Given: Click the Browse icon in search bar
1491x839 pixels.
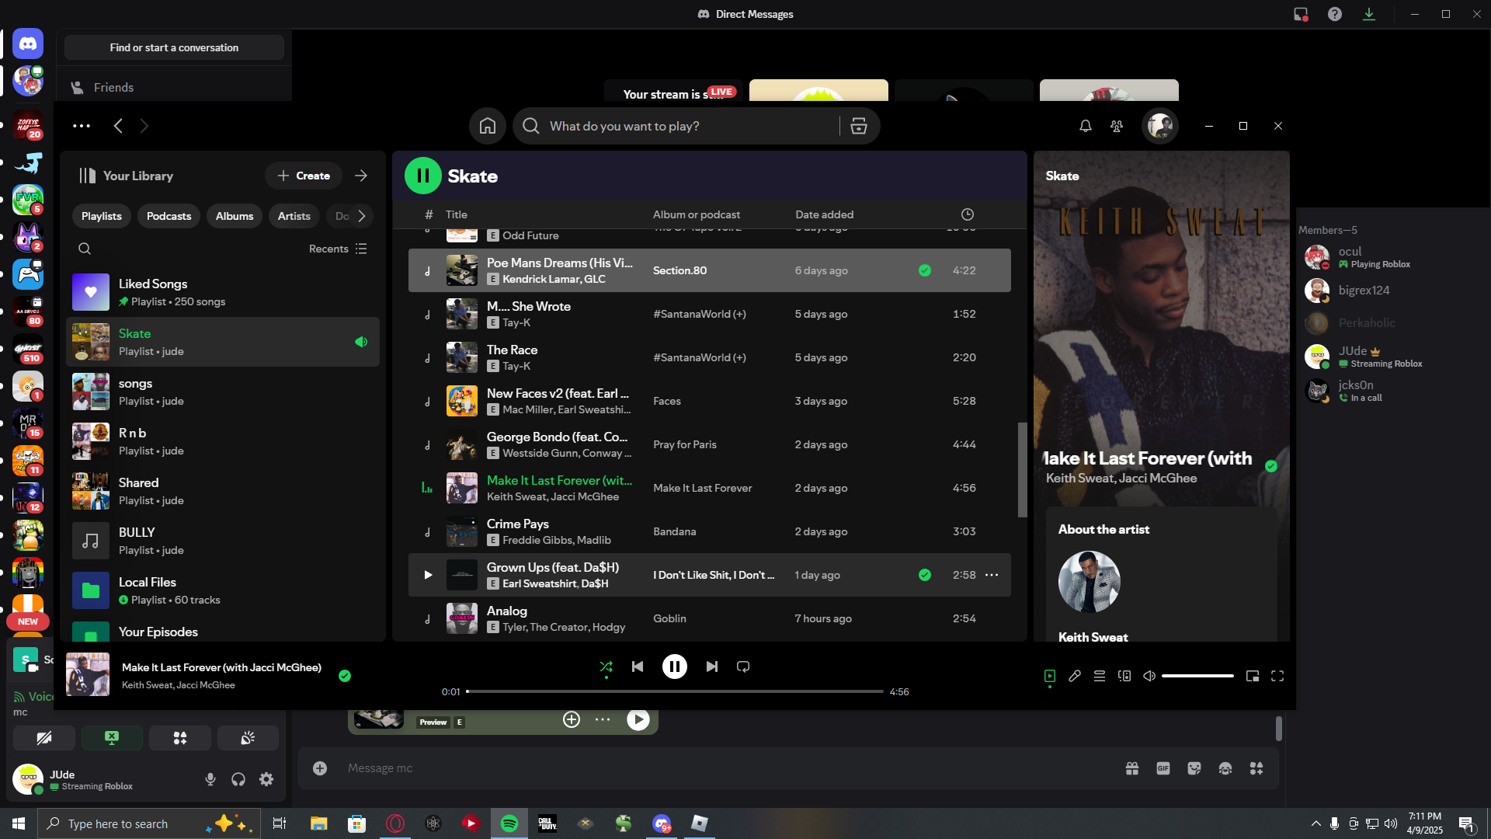Looking at the screenshot, I should tap(859, 126).
